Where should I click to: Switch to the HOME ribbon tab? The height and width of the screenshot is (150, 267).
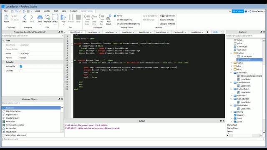(37, 11)
